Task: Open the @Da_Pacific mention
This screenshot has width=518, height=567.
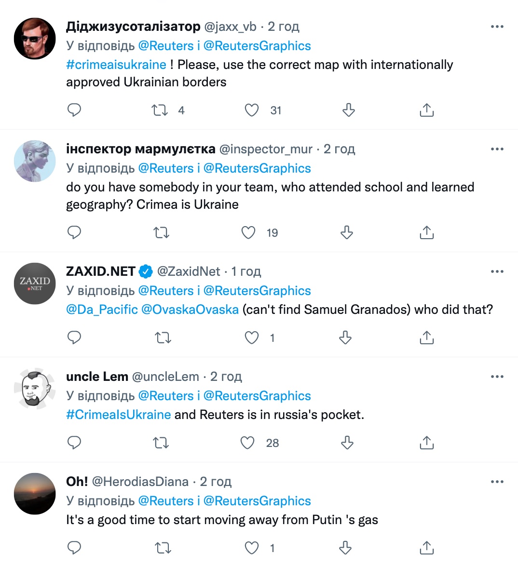Action: pyautogui.click(x=102, y=310)
